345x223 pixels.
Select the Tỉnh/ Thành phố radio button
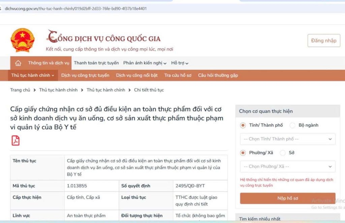[x=243, y=125]
